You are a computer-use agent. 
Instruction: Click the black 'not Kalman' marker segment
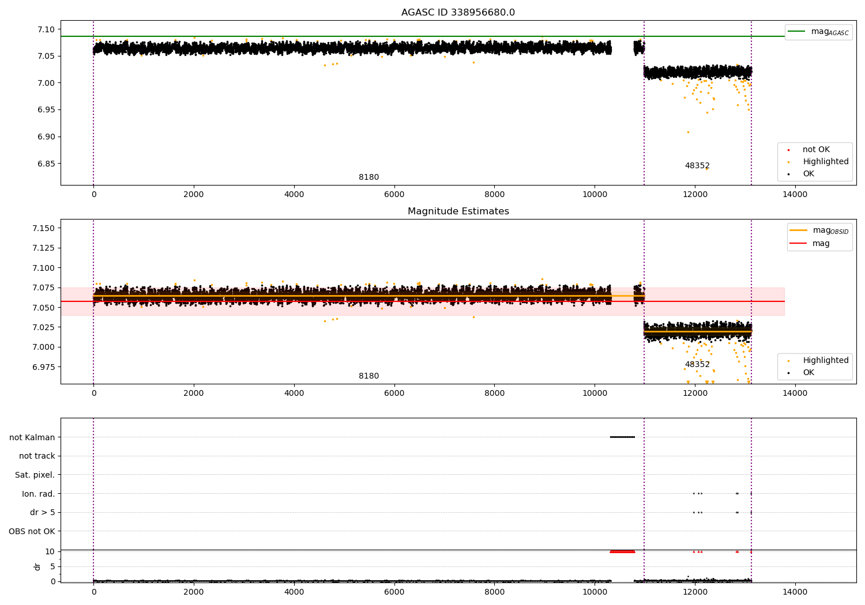(622, 437)
